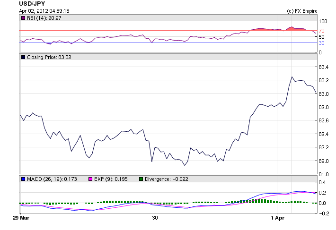The height and width of the screenshot is (230, 336).
Task: Click the price axis label 82.8
Action: coord(323,107)
